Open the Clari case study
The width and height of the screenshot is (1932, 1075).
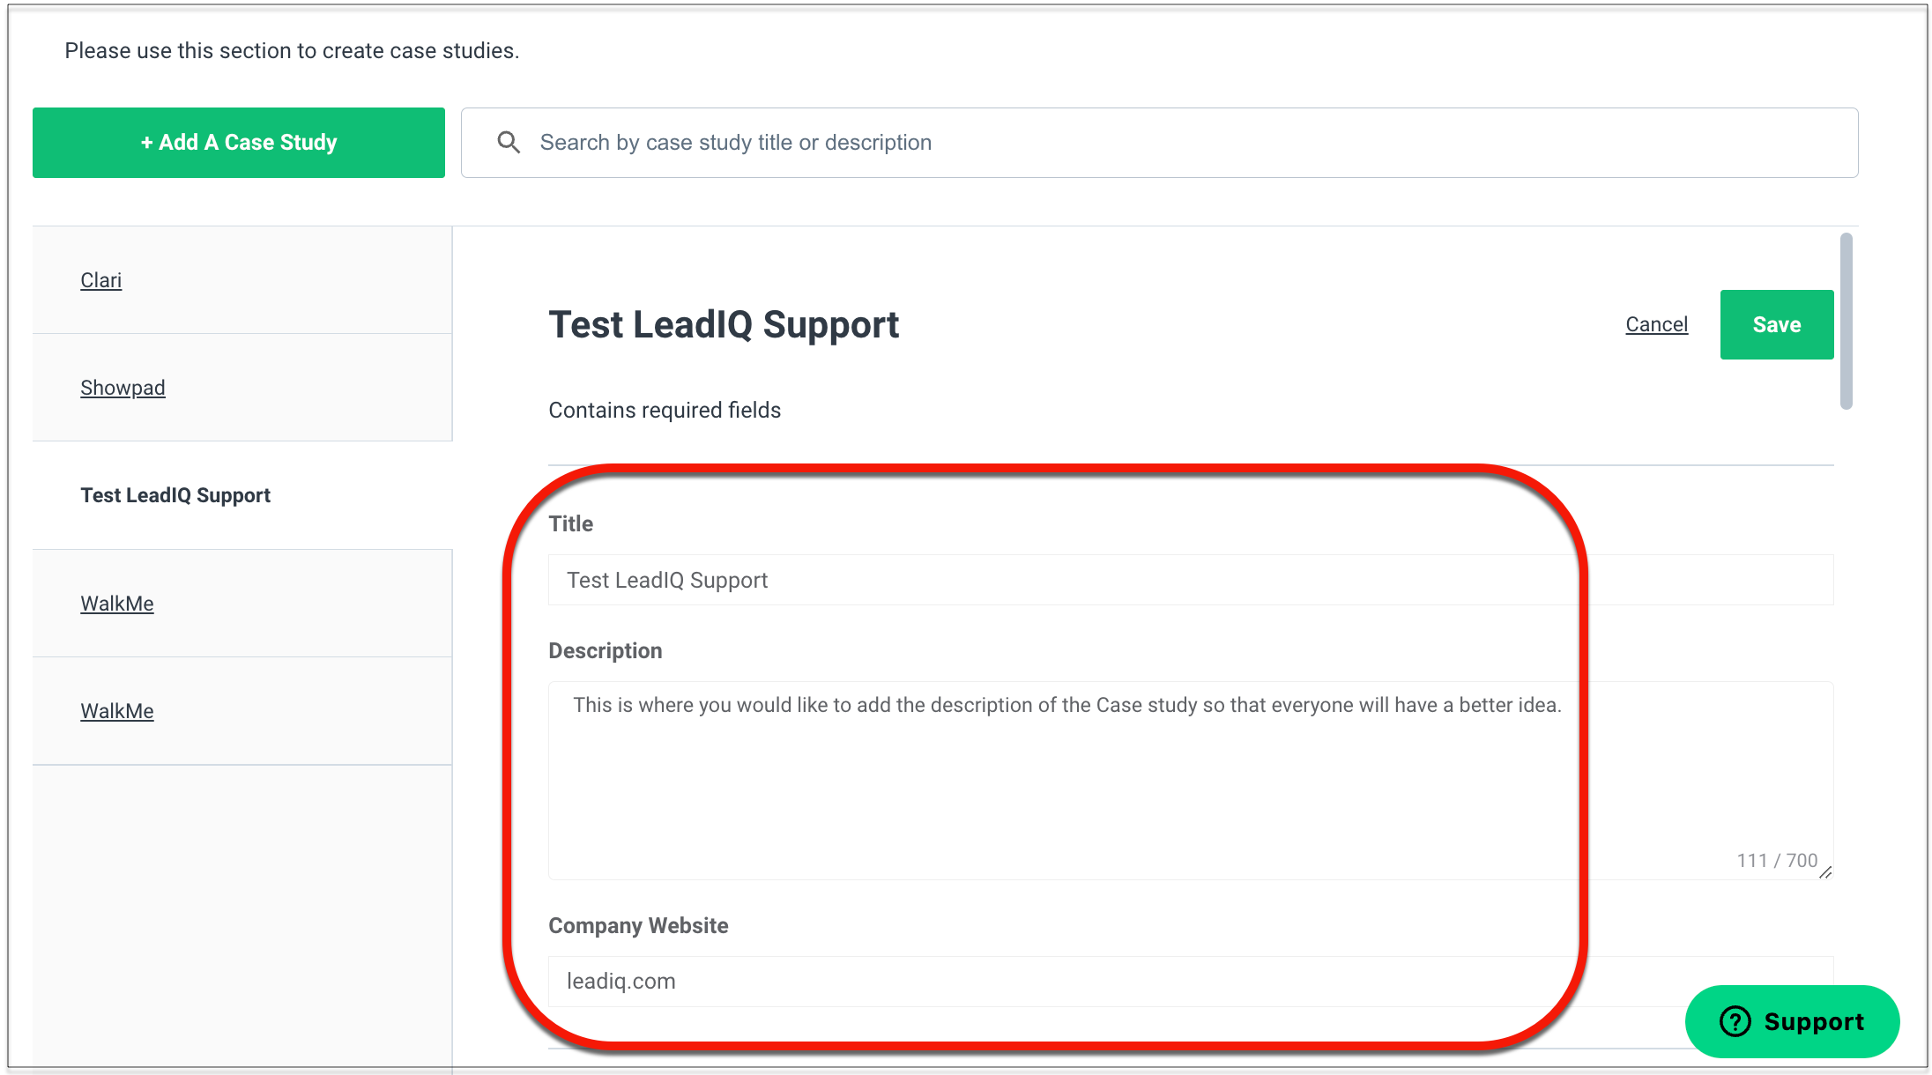click(x=101, y=280)
